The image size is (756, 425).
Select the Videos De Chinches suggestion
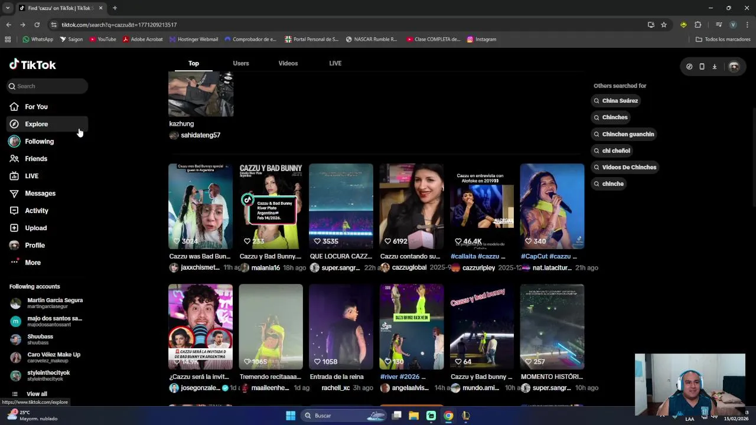click(x=625, y=167)
